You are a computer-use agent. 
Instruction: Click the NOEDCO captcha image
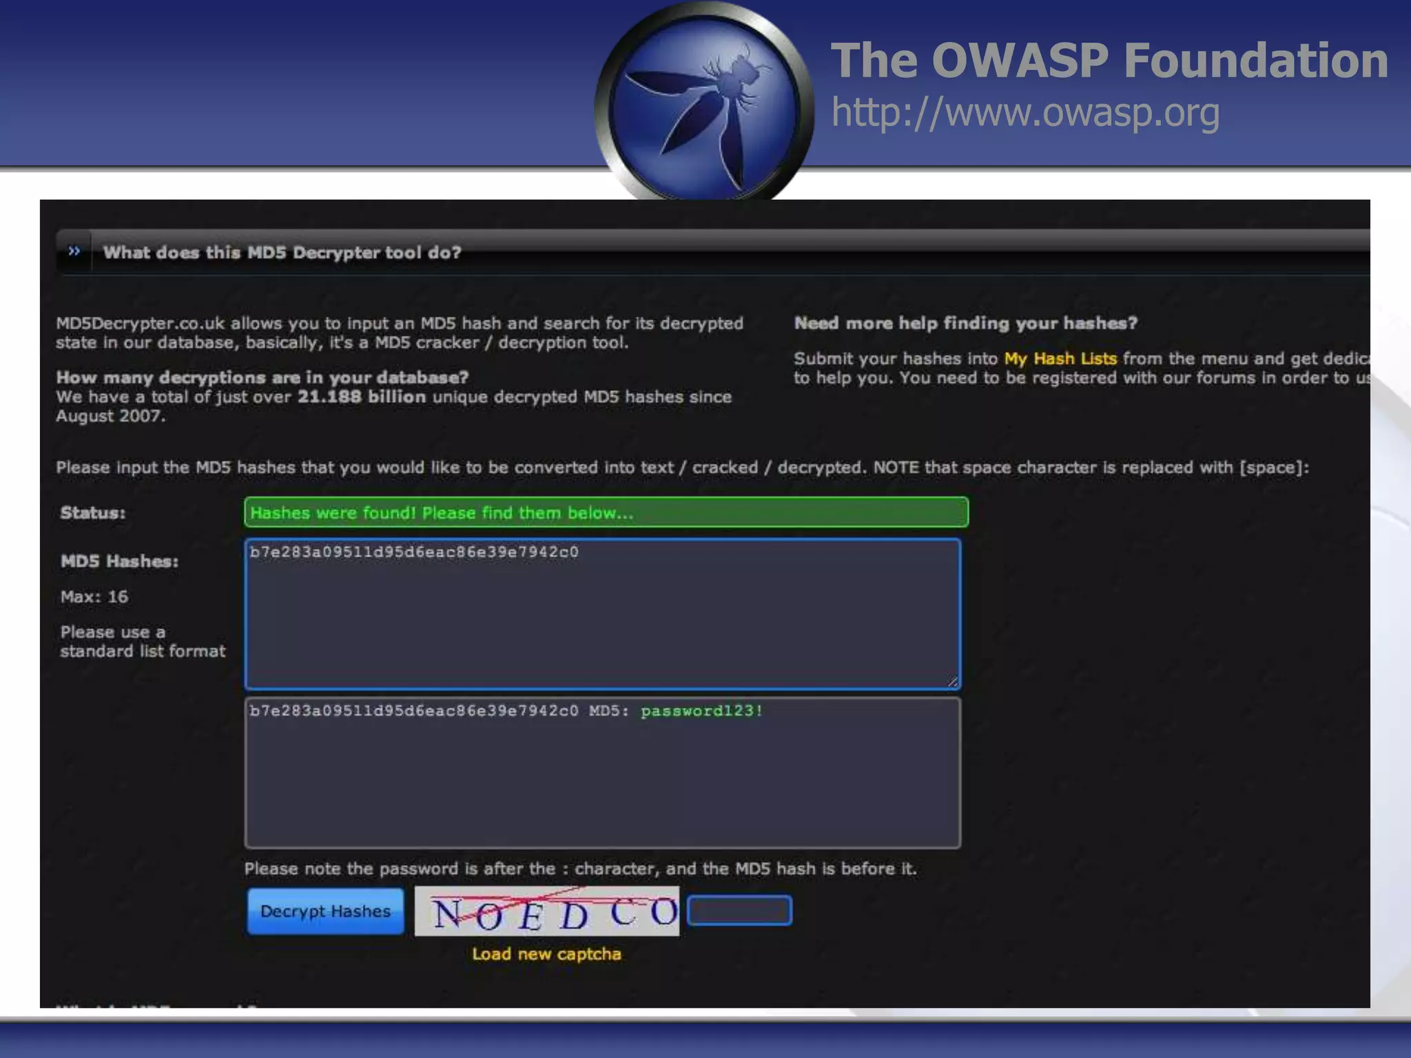coord(546,911)
